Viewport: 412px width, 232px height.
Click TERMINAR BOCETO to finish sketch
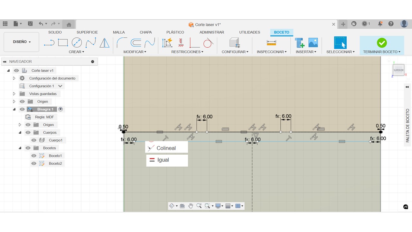(x=381, y=45)
